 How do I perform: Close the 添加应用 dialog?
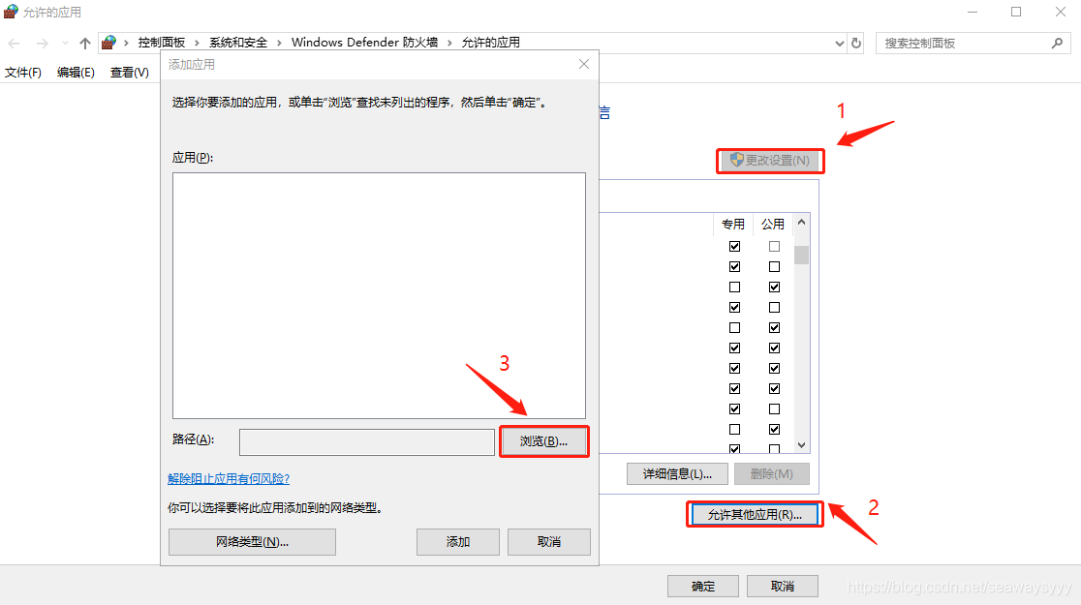point(584,64)
